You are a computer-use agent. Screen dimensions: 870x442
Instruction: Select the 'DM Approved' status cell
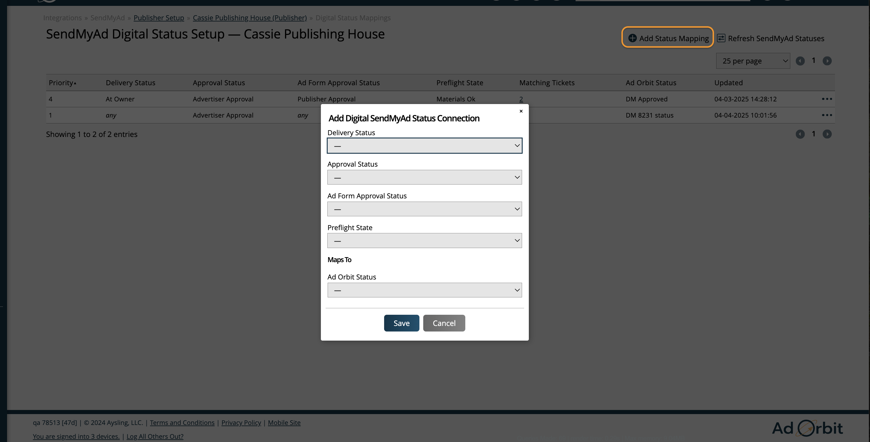[x=646, y=99]
